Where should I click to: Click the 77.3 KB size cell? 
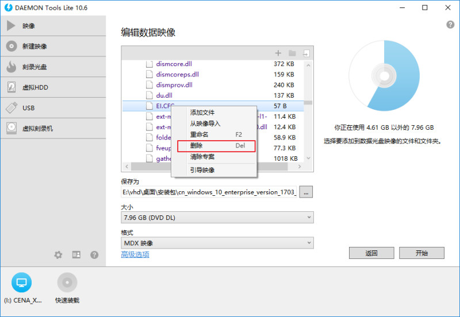285,148
